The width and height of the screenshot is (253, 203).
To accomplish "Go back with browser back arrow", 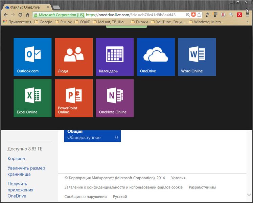I will [x=6, y=15].
